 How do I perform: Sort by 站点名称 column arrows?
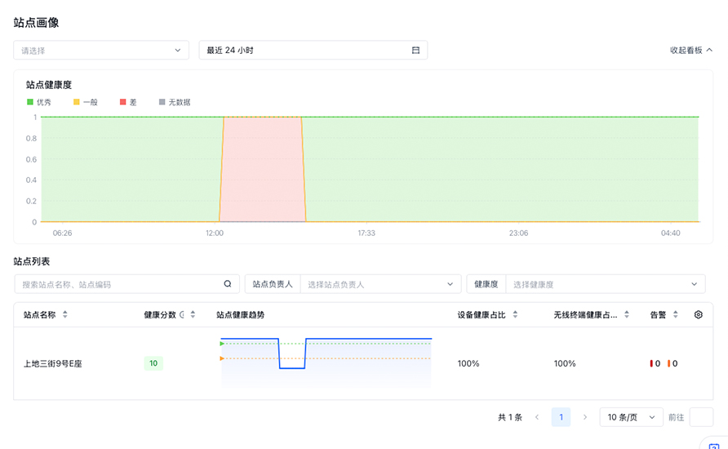65,314
